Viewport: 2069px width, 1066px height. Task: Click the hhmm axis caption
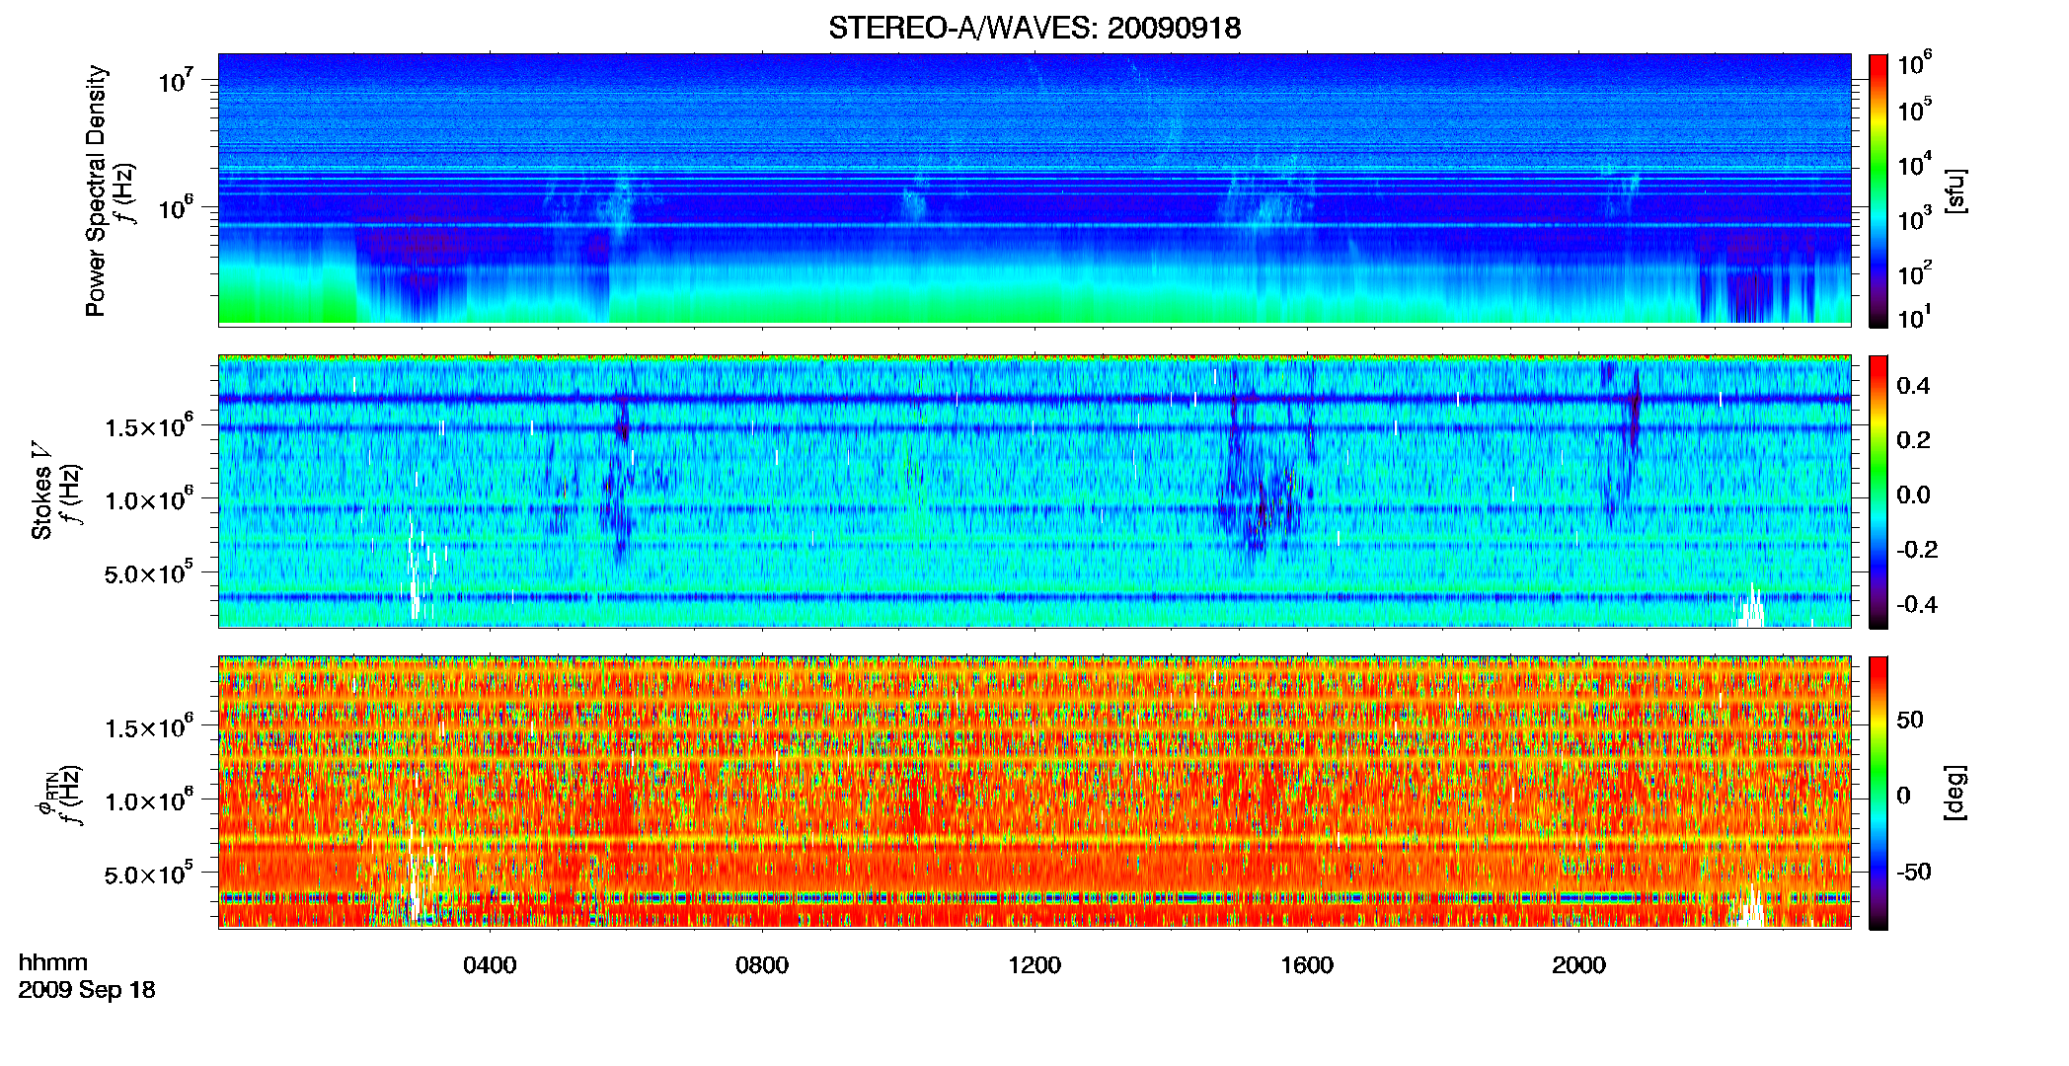[53, 963]
